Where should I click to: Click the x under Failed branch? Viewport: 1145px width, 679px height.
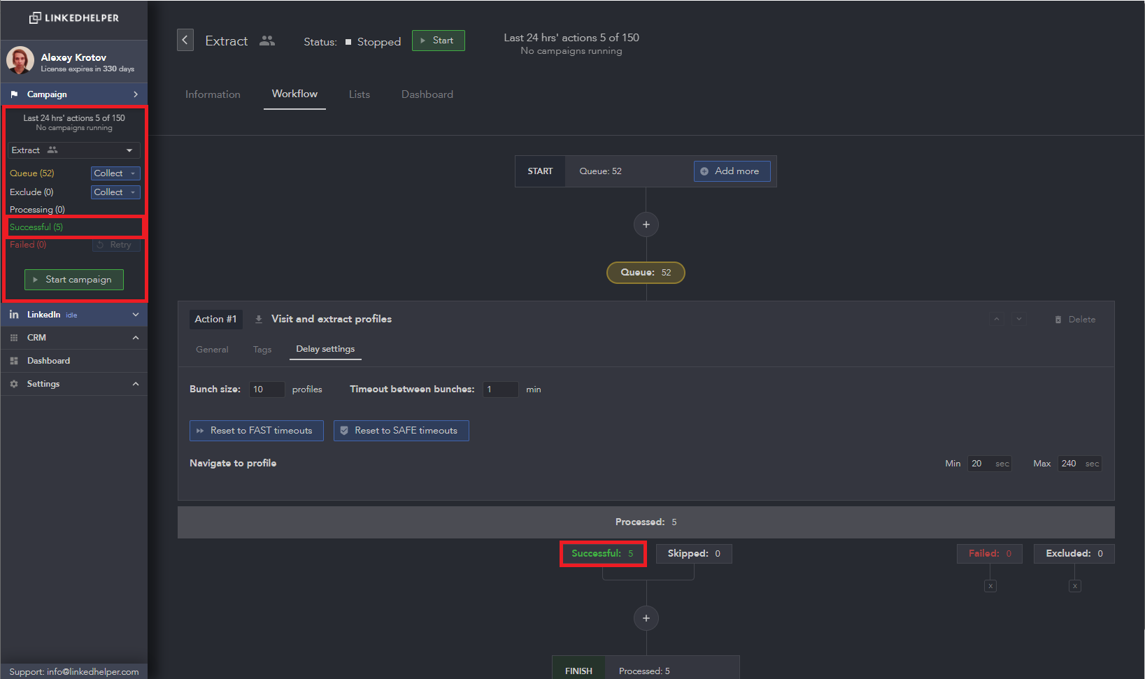[990, 586]
